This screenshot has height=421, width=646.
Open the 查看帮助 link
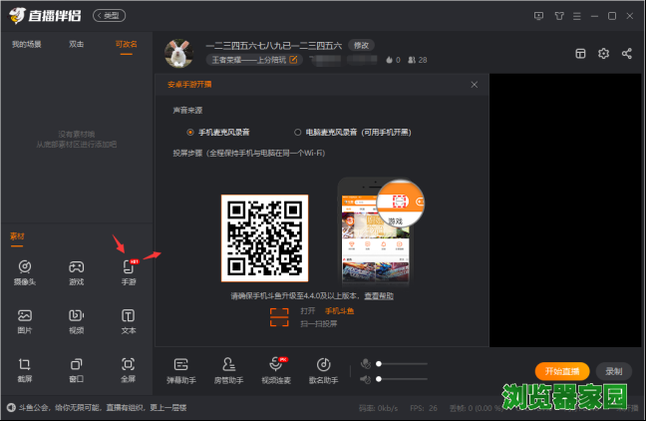pos(379,296)
